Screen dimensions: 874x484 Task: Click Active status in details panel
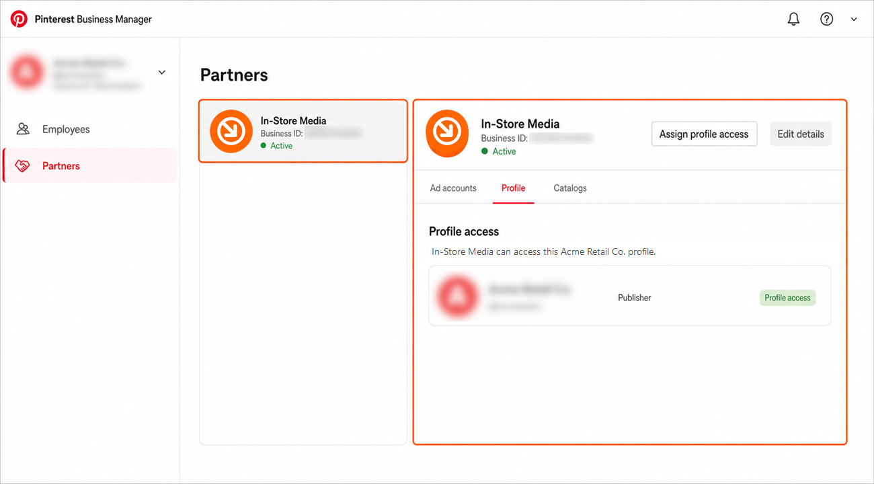(499, 151)
